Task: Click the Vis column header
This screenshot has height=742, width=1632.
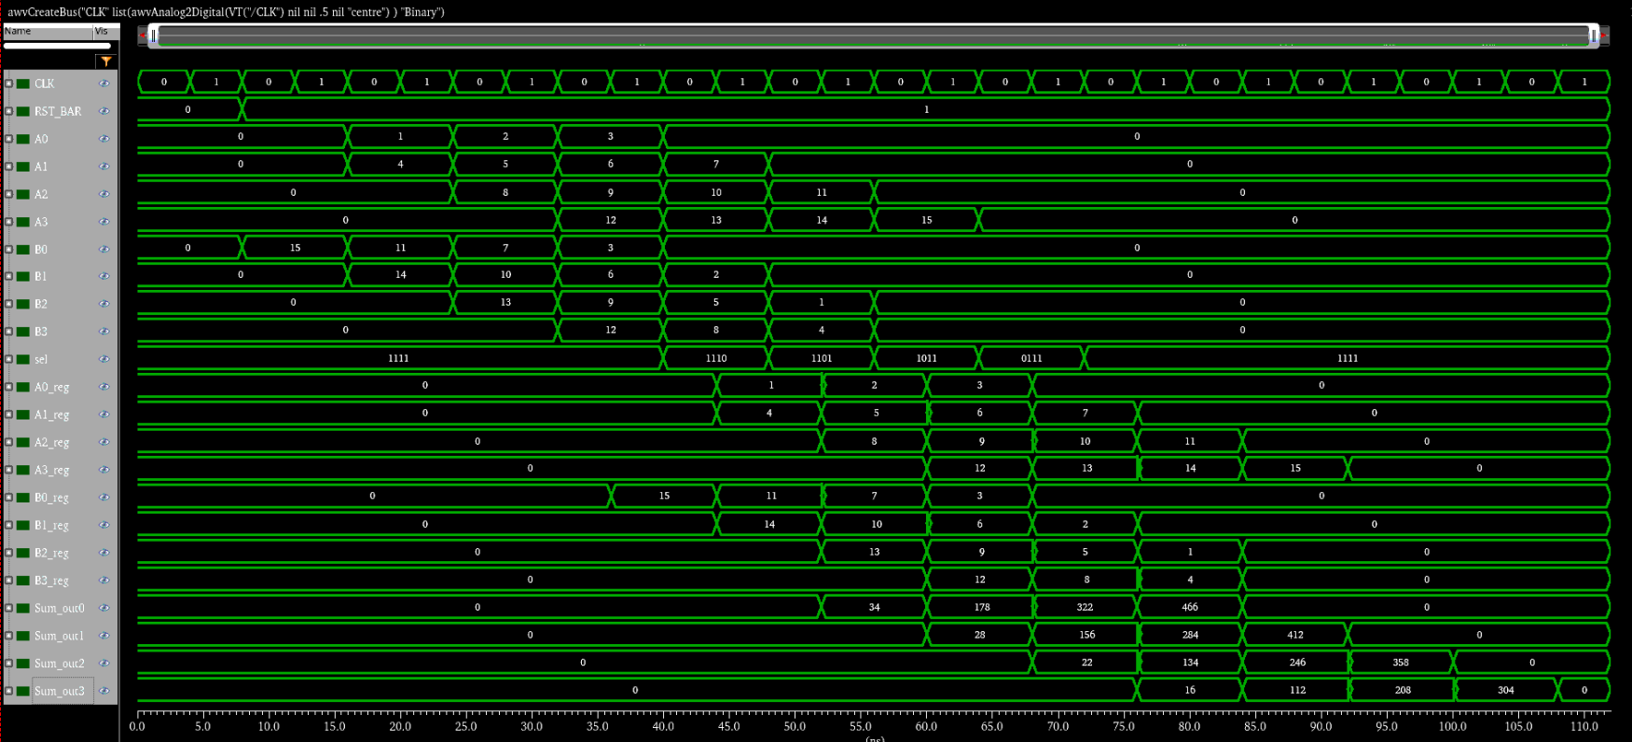Action: pyautogui.click(x=105, y=32)
